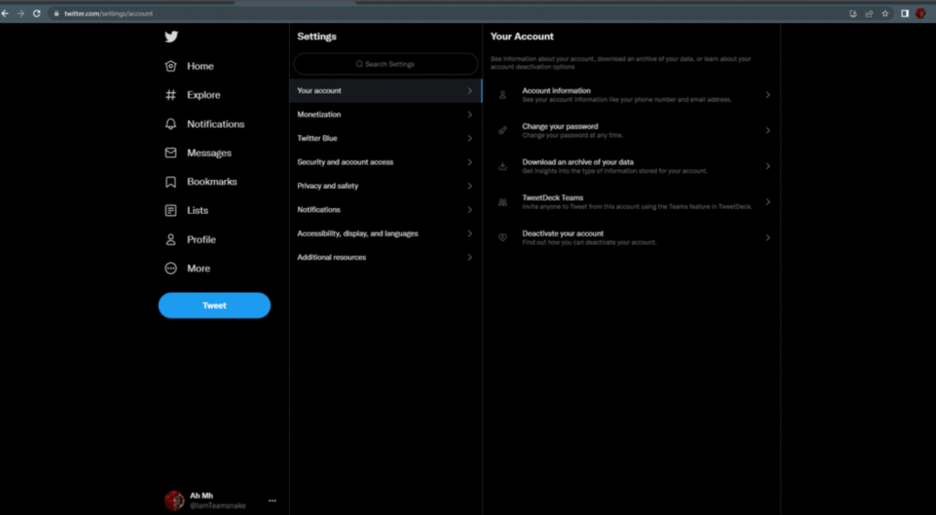Expand Monetization chevron

click(x=470, y=114)
